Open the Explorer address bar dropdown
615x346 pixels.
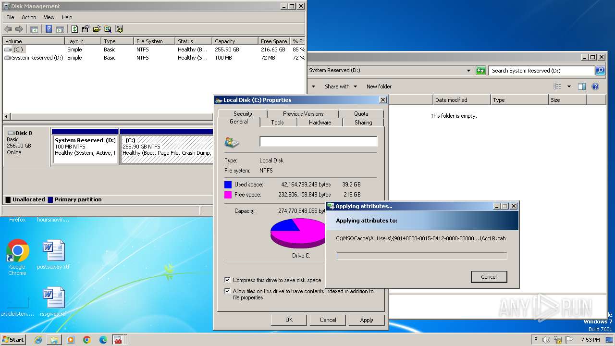468,71
